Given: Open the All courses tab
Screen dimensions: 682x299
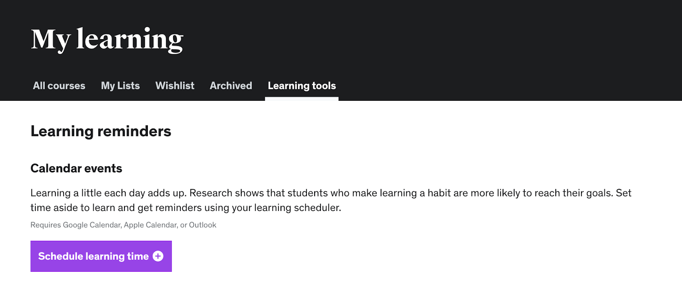Looking at the screenshot, I should click(x=59, y=86).
